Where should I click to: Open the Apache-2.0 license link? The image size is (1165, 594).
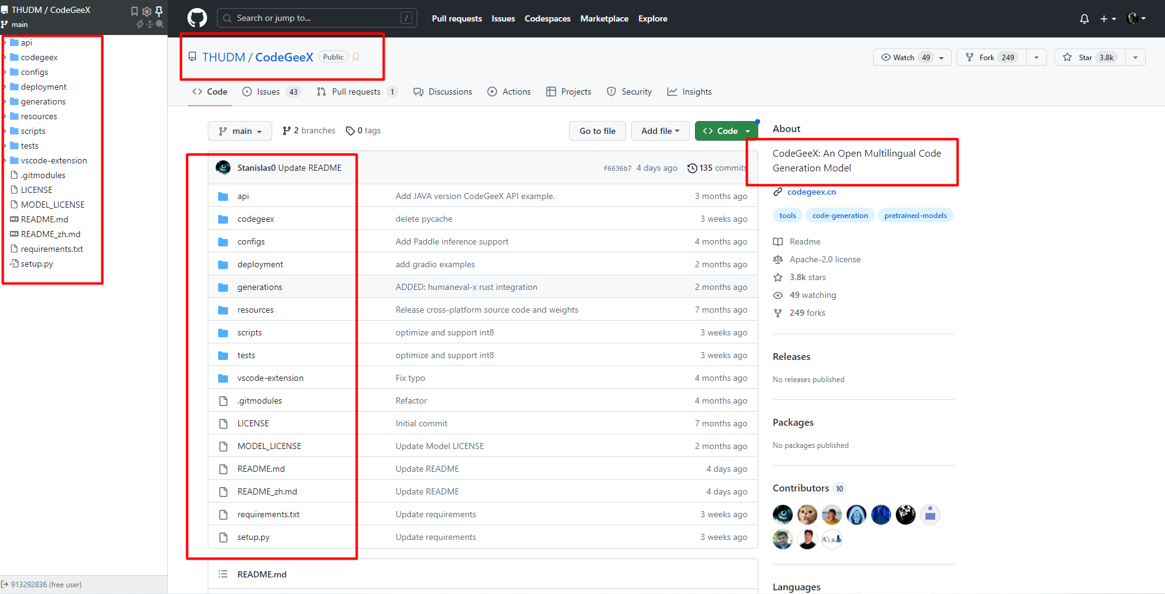click(x=825, y=259)
